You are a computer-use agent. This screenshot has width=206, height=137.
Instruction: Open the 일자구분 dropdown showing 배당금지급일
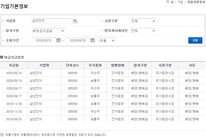click(48, 31)
